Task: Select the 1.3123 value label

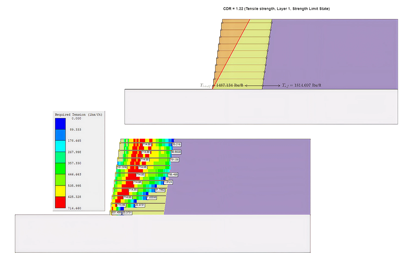Action: click(168, 182)
